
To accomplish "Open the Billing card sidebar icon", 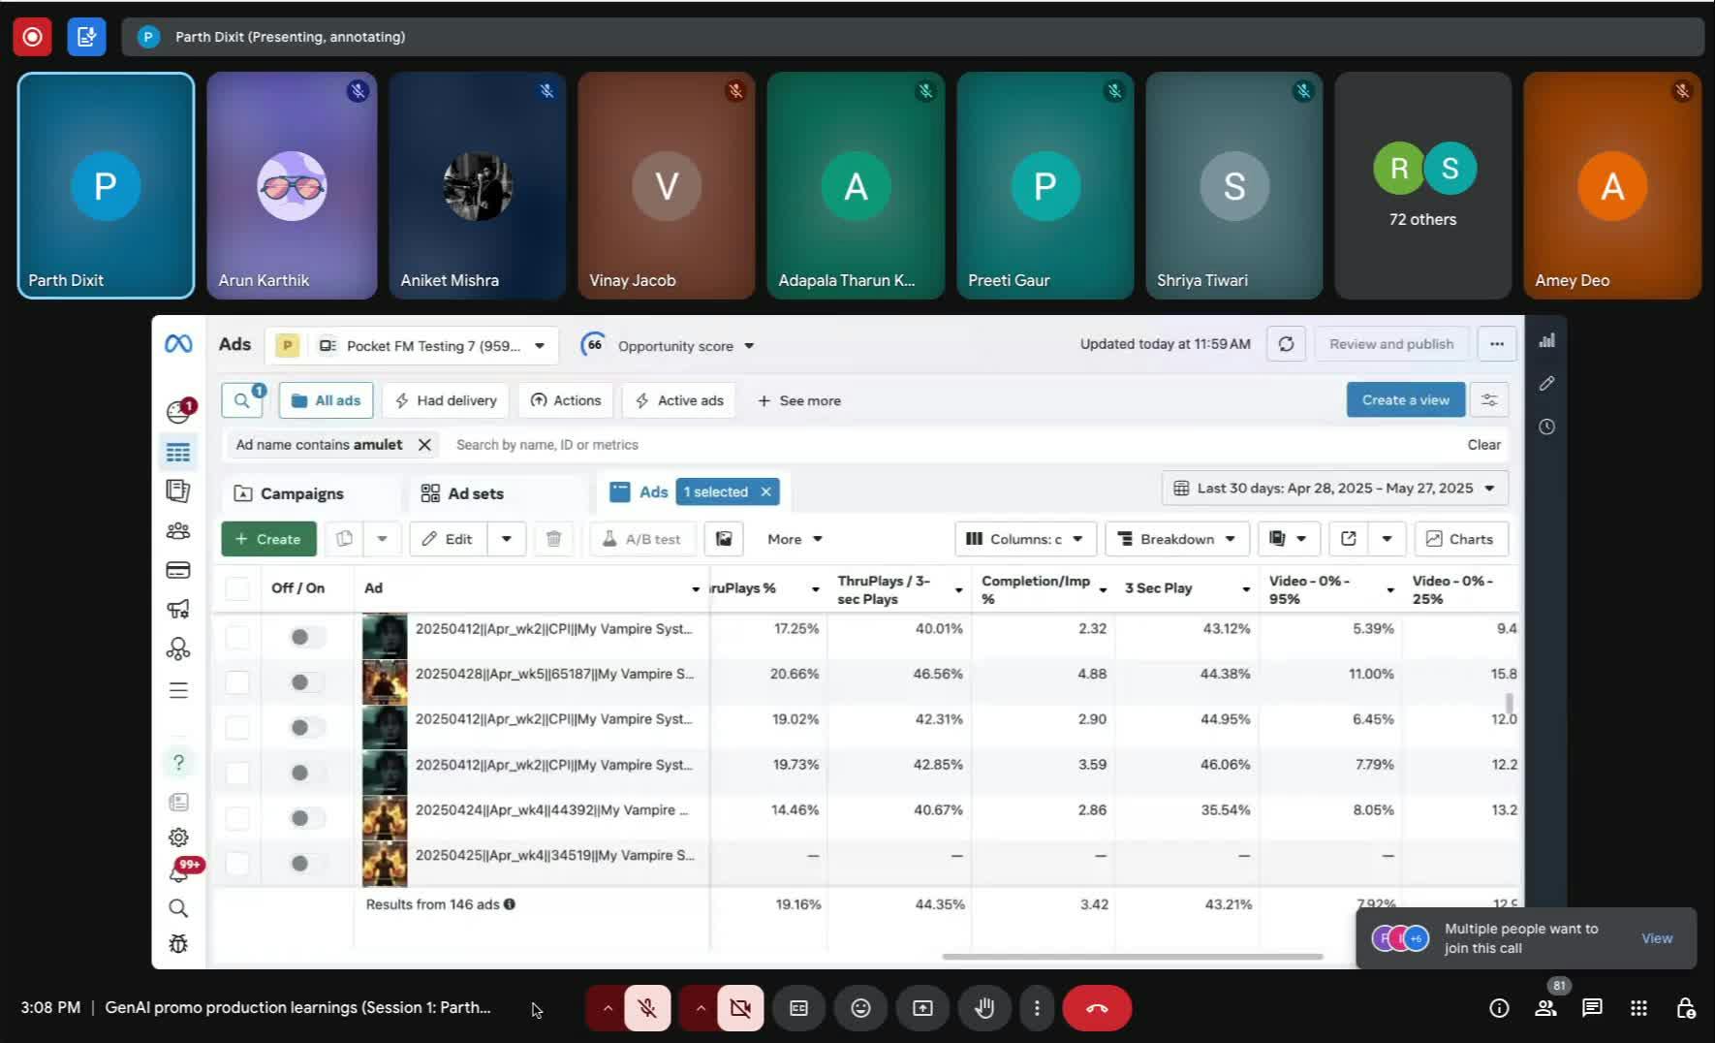I will coord(178,570).
